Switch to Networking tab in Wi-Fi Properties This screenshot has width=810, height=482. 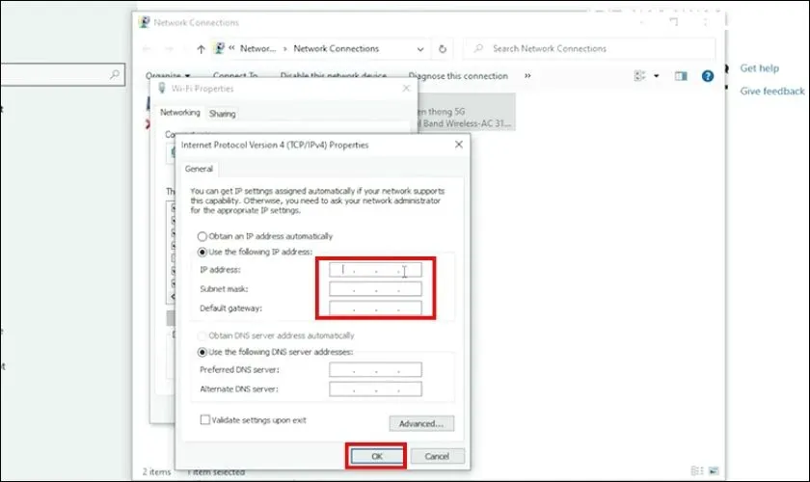[x=179, y=113]
